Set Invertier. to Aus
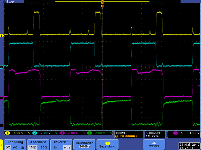201x150 pixels. pyautogui.click(x=66, y=147)
